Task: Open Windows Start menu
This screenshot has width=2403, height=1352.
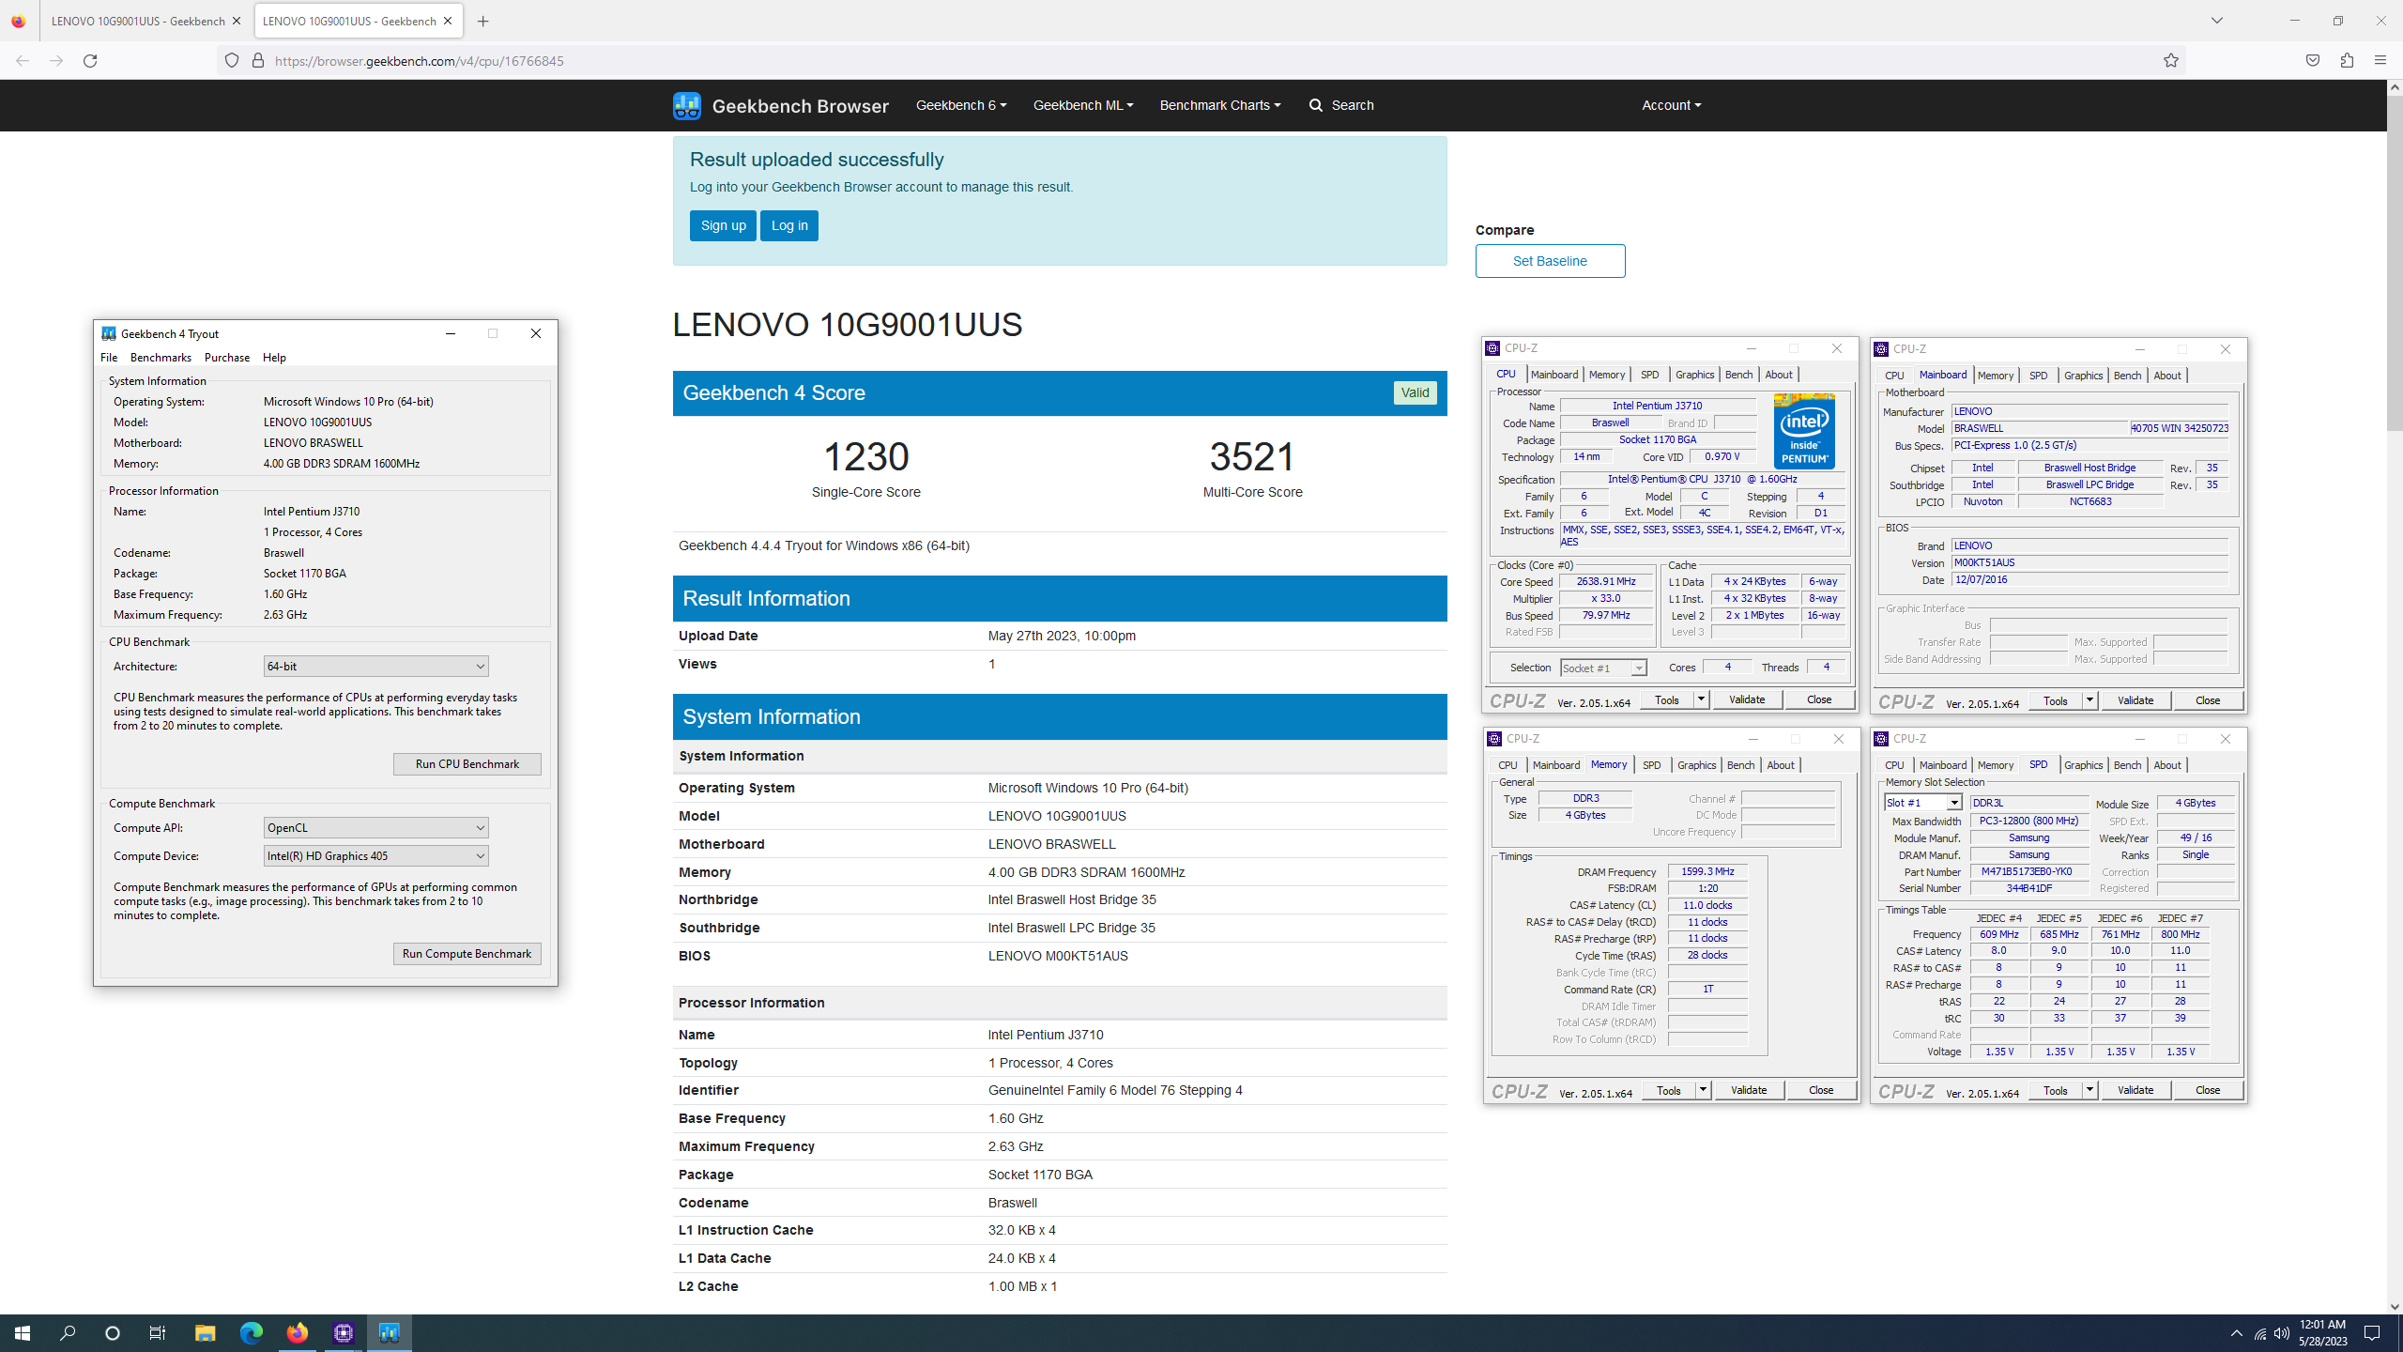Action: 23,1333
